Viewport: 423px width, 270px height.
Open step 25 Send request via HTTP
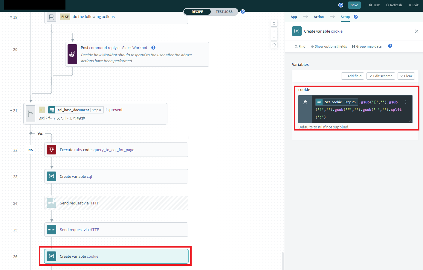pyautogui.click(x=116, y=230)
